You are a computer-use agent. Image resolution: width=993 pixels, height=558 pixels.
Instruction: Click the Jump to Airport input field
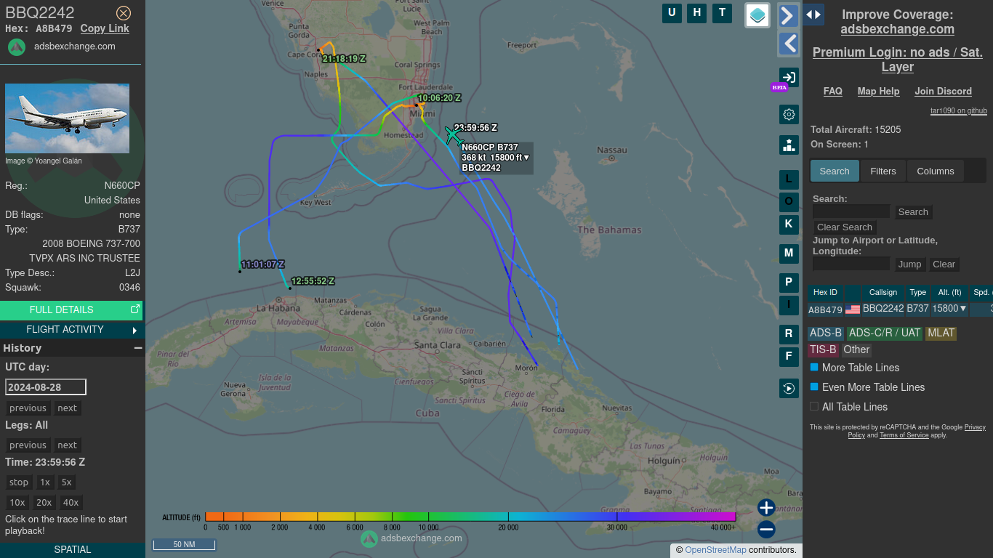tap(851, 264)
